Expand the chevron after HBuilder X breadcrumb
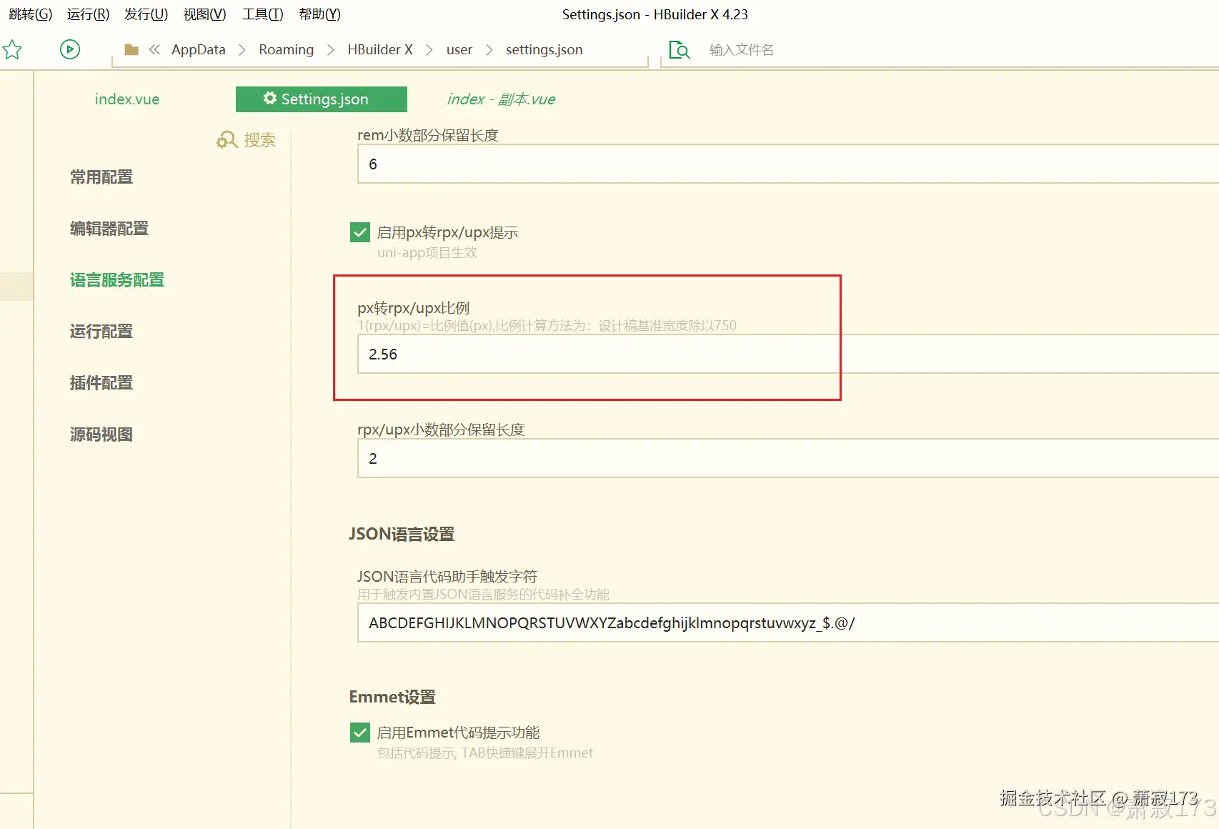 429,49
